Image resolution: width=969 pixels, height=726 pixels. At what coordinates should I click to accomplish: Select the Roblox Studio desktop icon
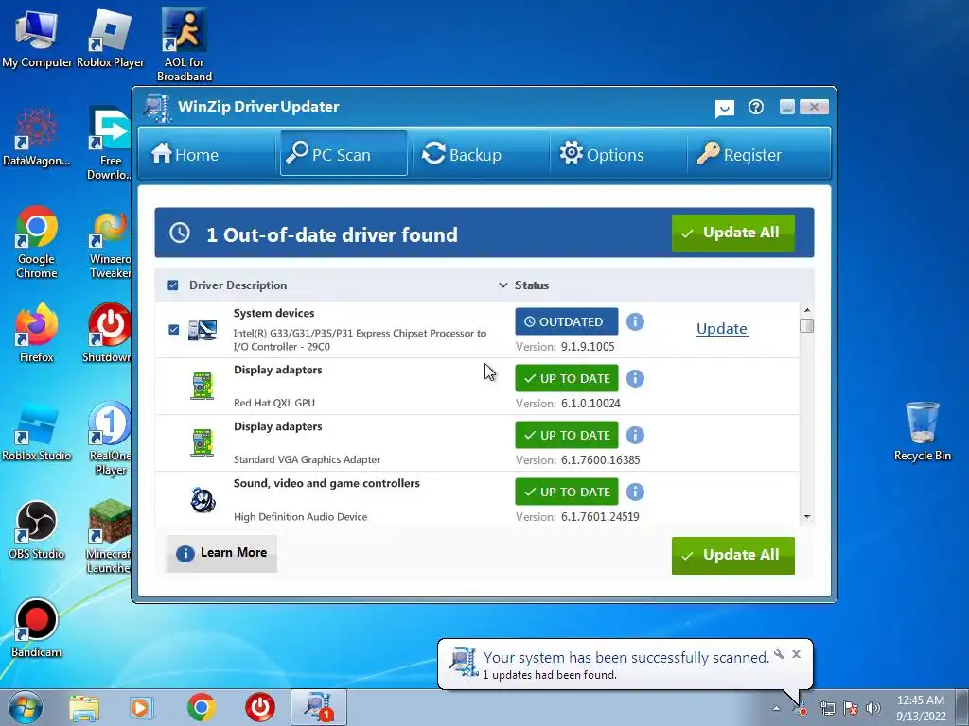tap(37, 431)
